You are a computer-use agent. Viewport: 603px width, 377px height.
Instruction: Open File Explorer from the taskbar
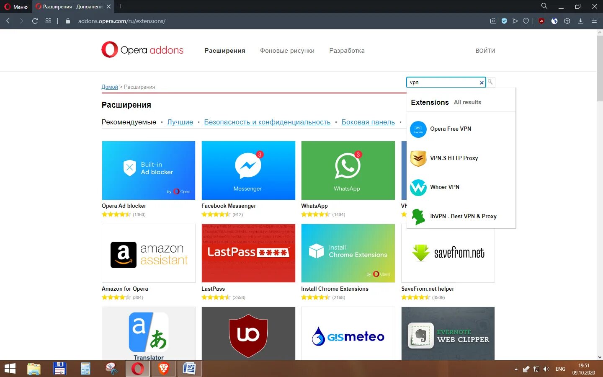click(x=34, y=369)
